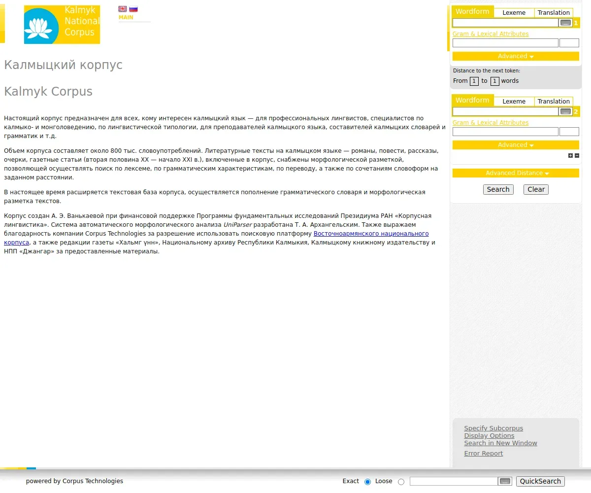Add a token with the plus icon

click(x=571, y=155)
